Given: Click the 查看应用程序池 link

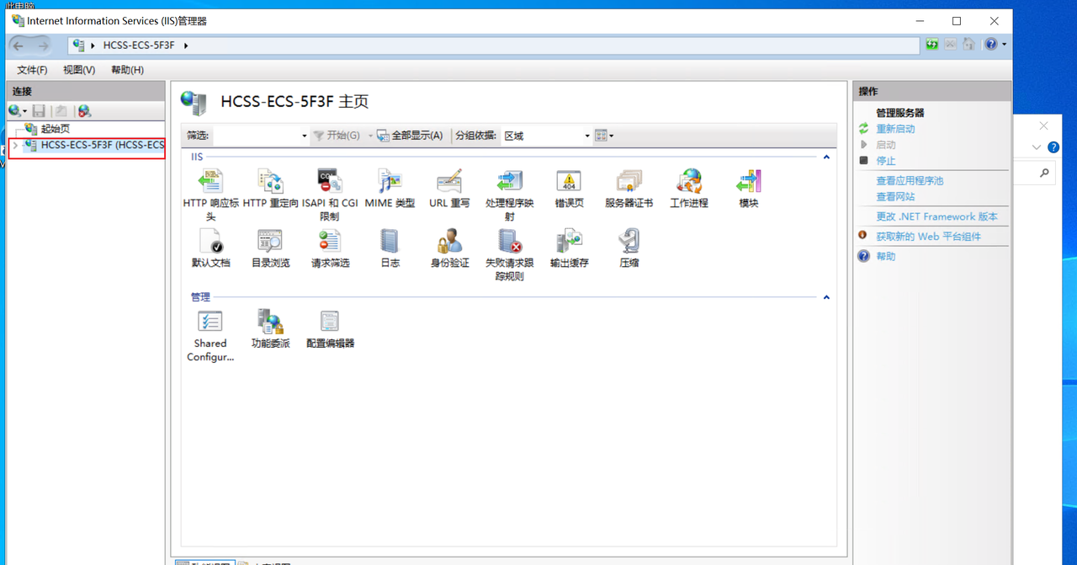Looking at the screenshot, I should [x=910, y=180].
